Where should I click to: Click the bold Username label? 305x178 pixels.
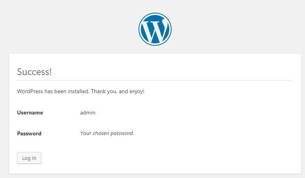[x=30, y=112]
